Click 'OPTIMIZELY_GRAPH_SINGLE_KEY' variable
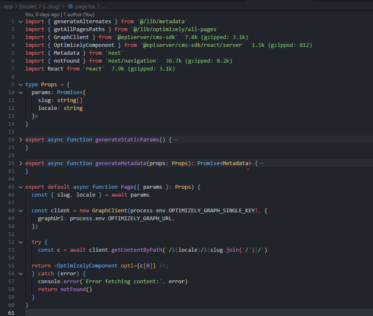Image resolution: width=373 pixels, height=316 pixels. (212, 210)
